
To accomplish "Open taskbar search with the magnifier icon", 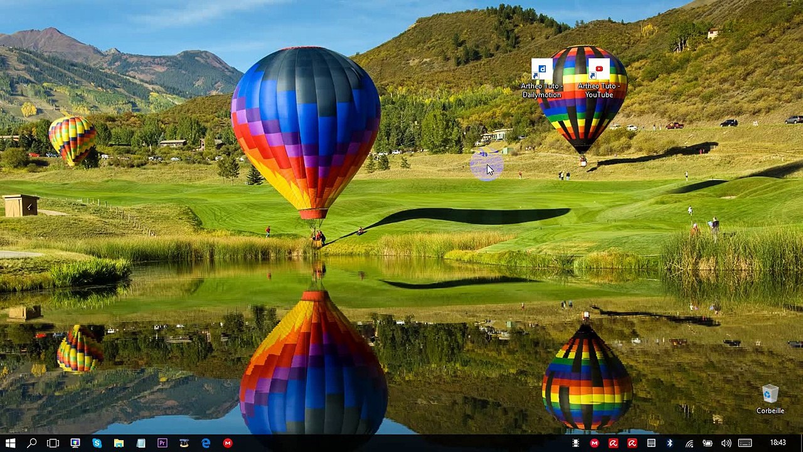I will (32, 443).
